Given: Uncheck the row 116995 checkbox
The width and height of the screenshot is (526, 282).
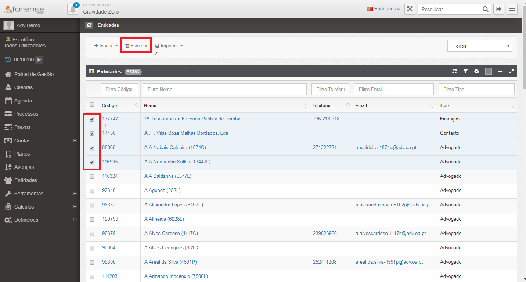Looking at the screenshot, I should 92,162.
